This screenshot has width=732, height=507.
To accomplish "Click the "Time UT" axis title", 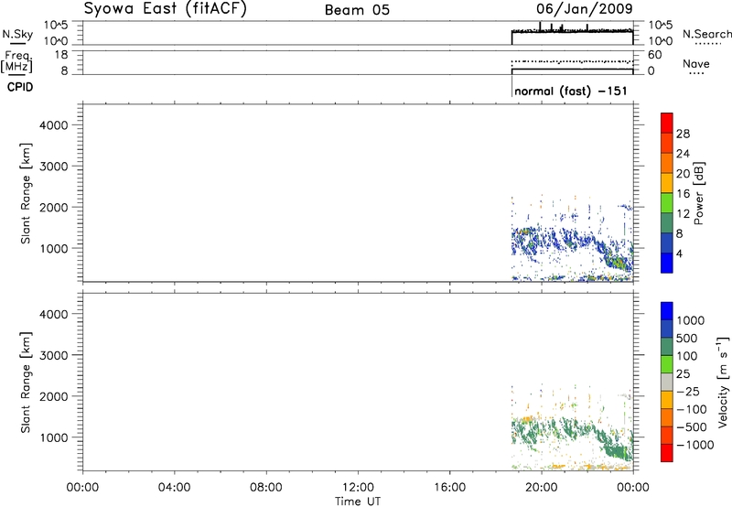I will [358, 502].
